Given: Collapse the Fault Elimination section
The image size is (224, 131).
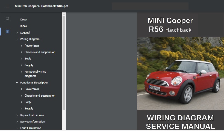Looking at the screenshot, I should click(17, 128).
